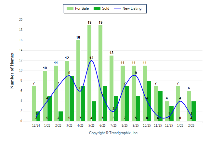Click the light green For Sale legend swatch

tap(70, 8)
